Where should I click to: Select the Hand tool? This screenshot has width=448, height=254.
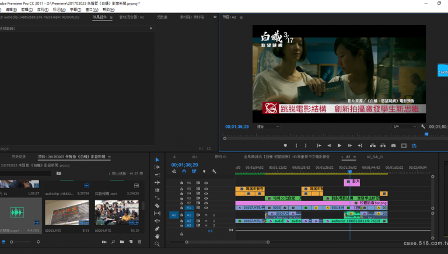click(x=157, y=236)
